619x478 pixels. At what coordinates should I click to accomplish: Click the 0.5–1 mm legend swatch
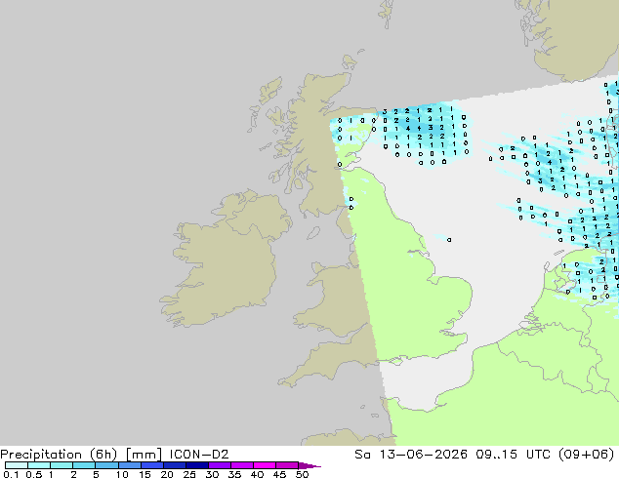point(39,465)
